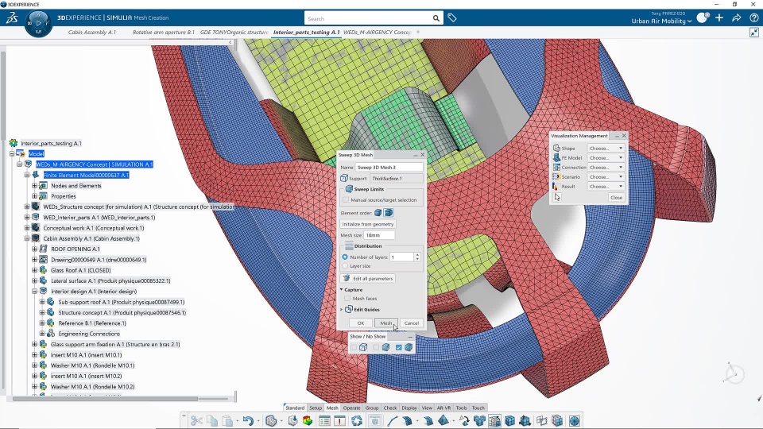Click the plus add icon in top bar
Screen dimensions: 763x429
(719, 18)
